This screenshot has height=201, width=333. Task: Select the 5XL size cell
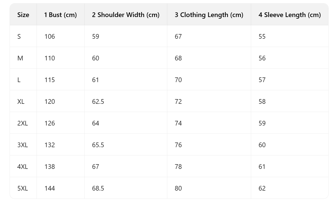tap(23, 188)
